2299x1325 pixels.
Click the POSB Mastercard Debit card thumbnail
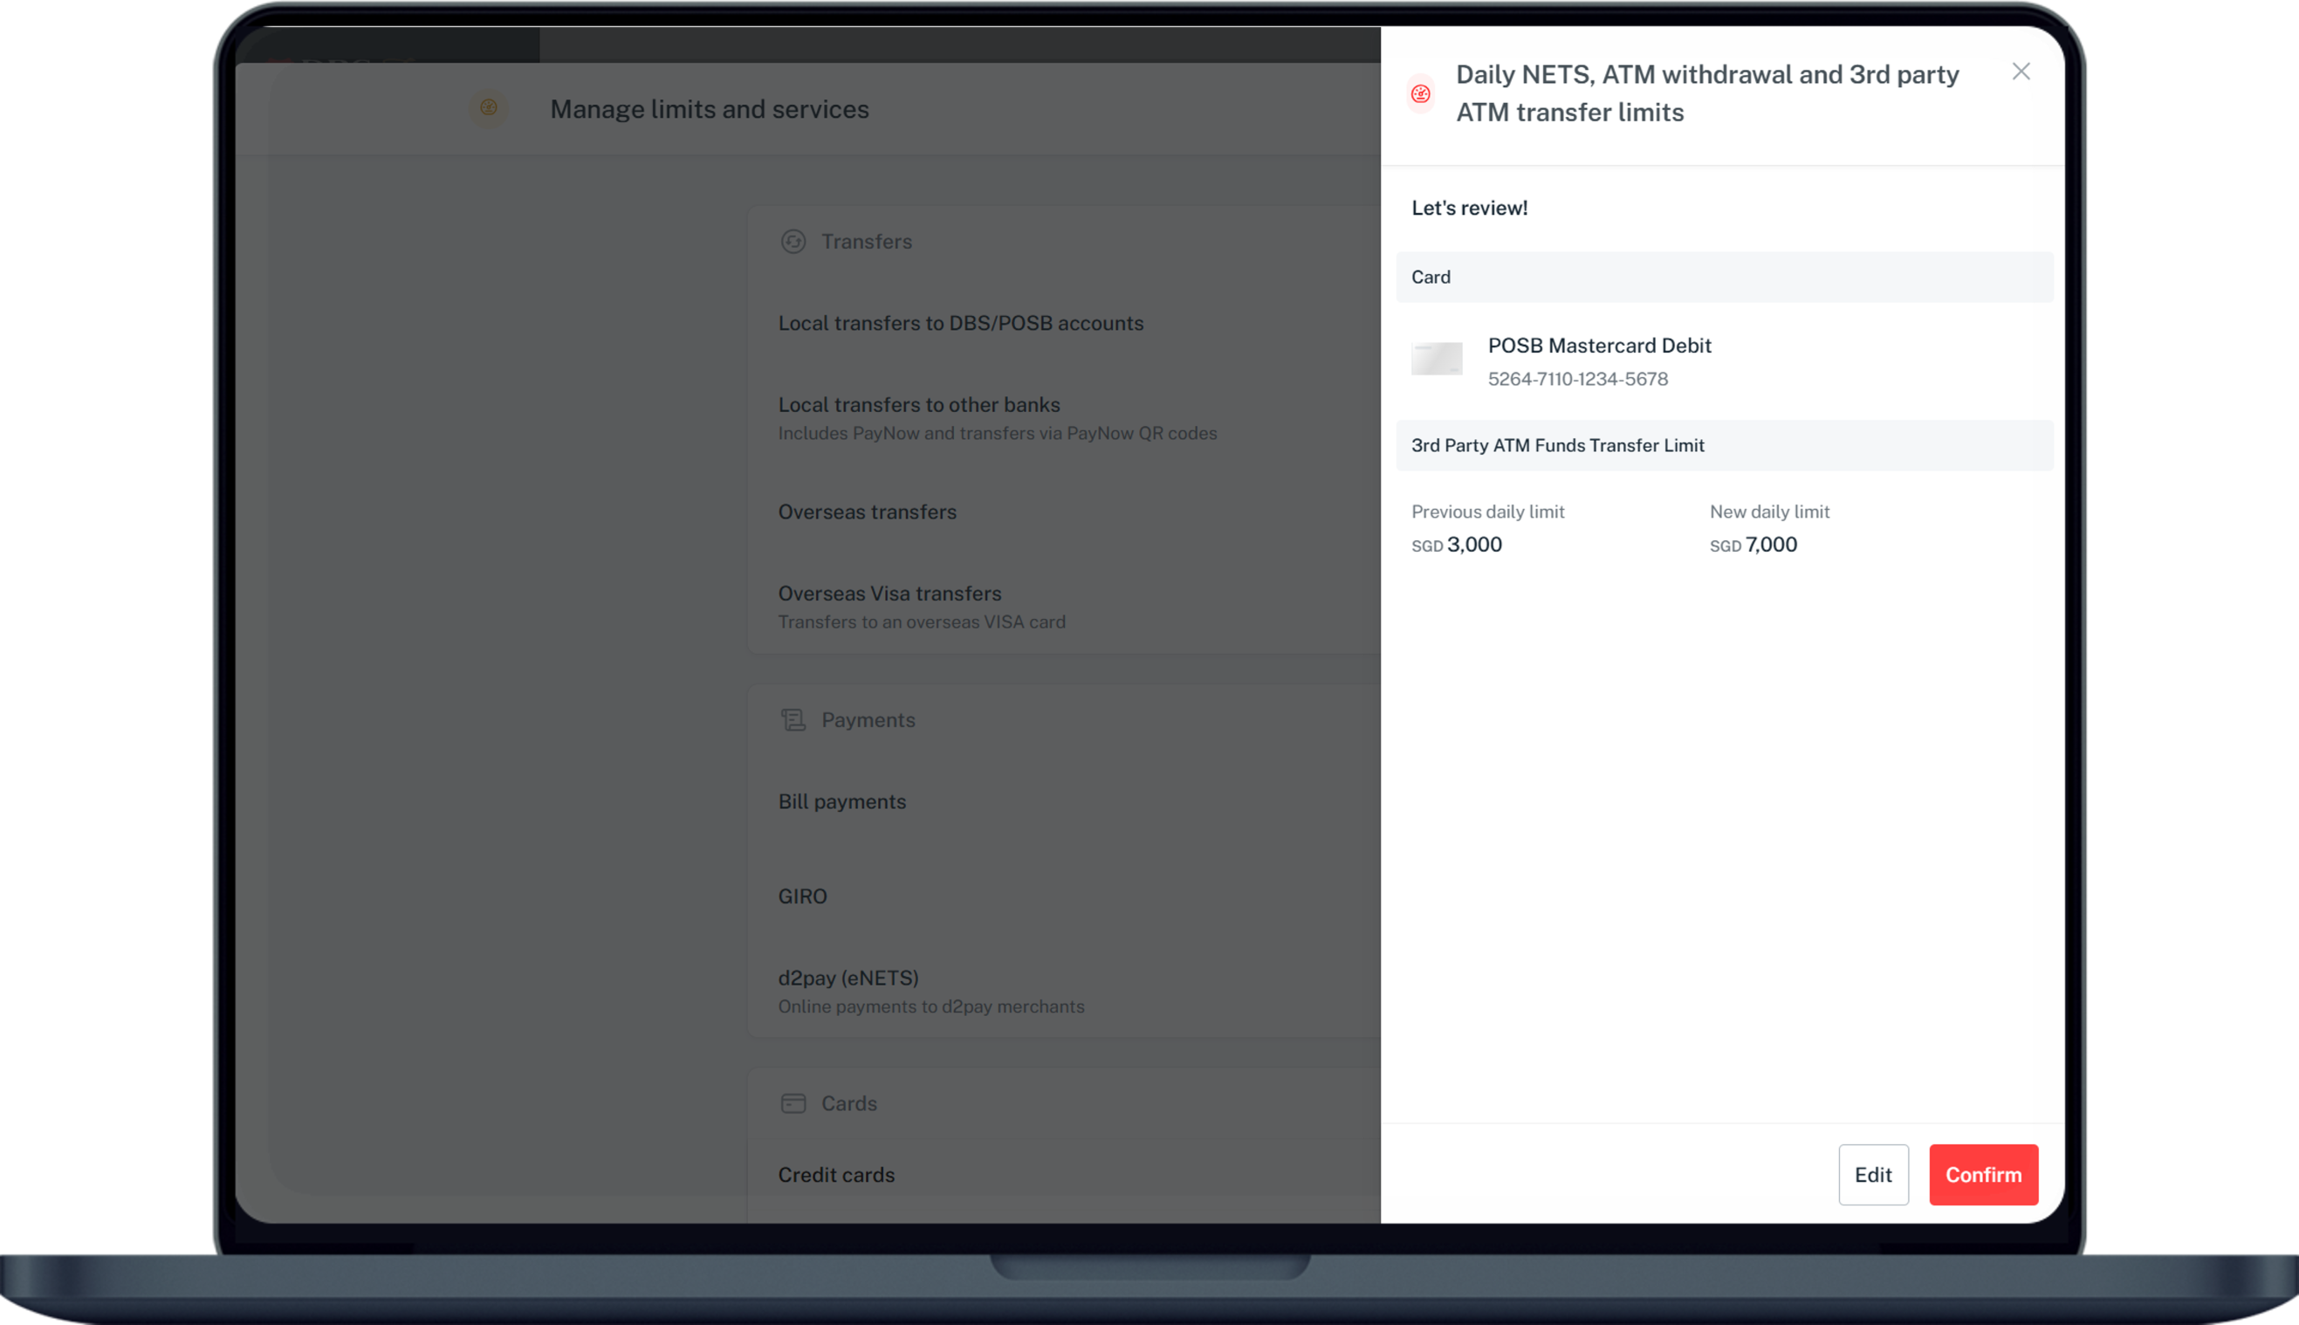[1437, 359]
